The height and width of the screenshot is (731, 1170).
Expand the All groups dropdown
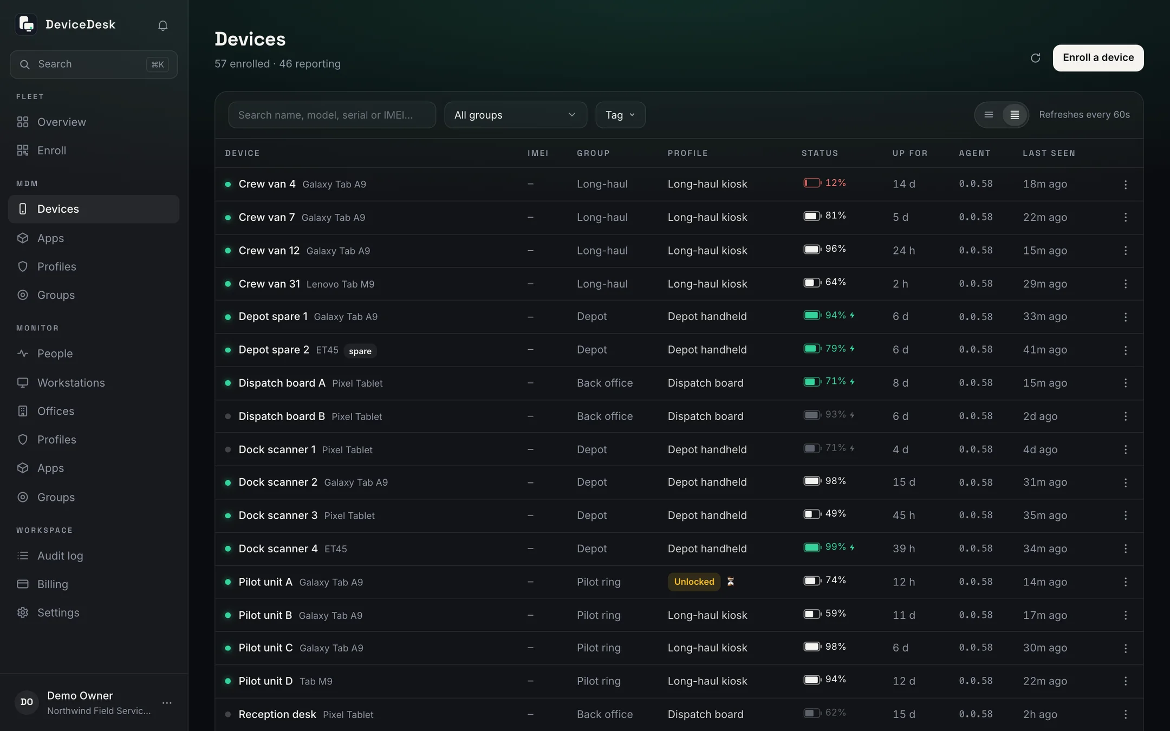pos(515,115)
